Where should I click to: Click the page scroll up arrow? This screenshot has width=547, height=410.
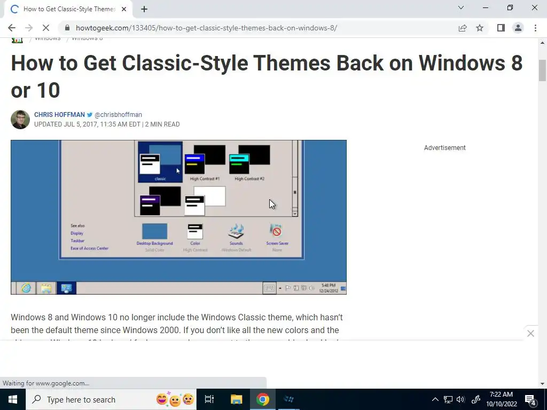tap(543, 43)
